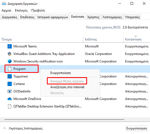Minimize the Task Manager window
The width and height of the screenshot is (150, 134).
coord(120,4)
